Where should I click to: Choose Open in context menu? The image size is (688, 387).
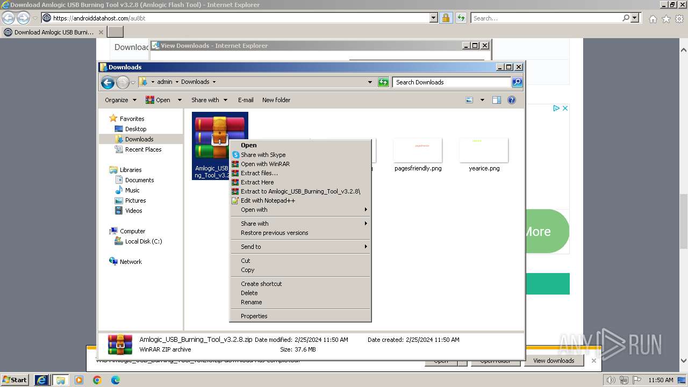pos(300,145)
